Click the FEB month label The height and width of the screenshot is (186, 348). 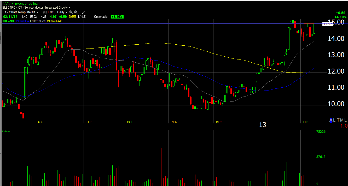click(x=306, y=122)
